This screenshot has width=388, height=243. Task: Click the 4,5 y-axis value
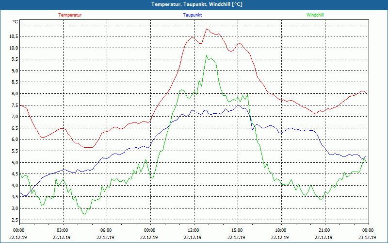(15, 174)
